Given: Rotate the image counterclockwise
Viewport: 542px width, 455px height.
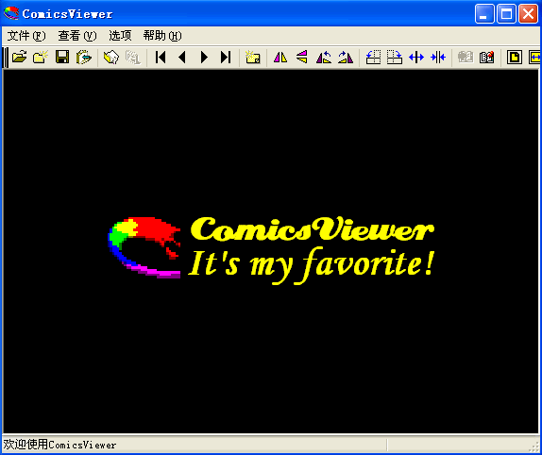Looking at the screenshot, I should click(x=324, y=57).
